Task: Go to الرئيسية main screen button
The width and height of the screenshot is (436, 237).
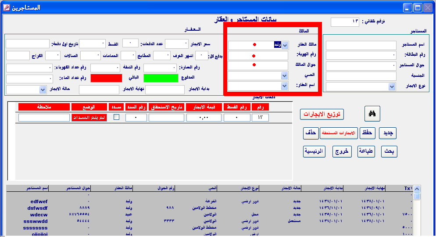Action: coord(314,151)
